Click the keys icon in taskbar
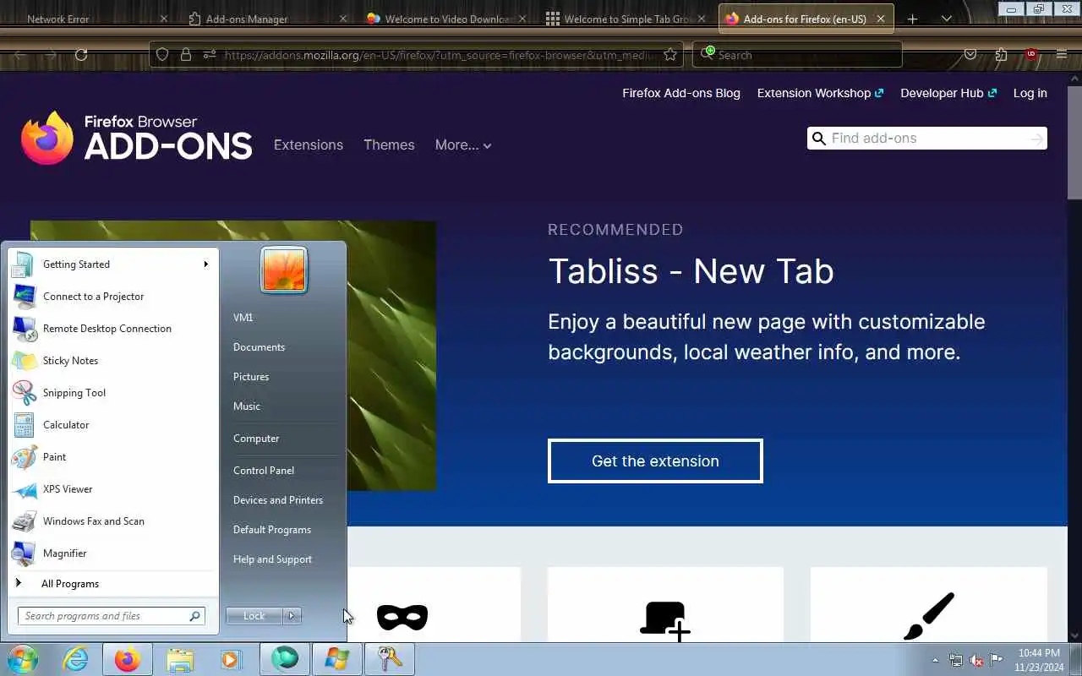 tap(390, 659)
